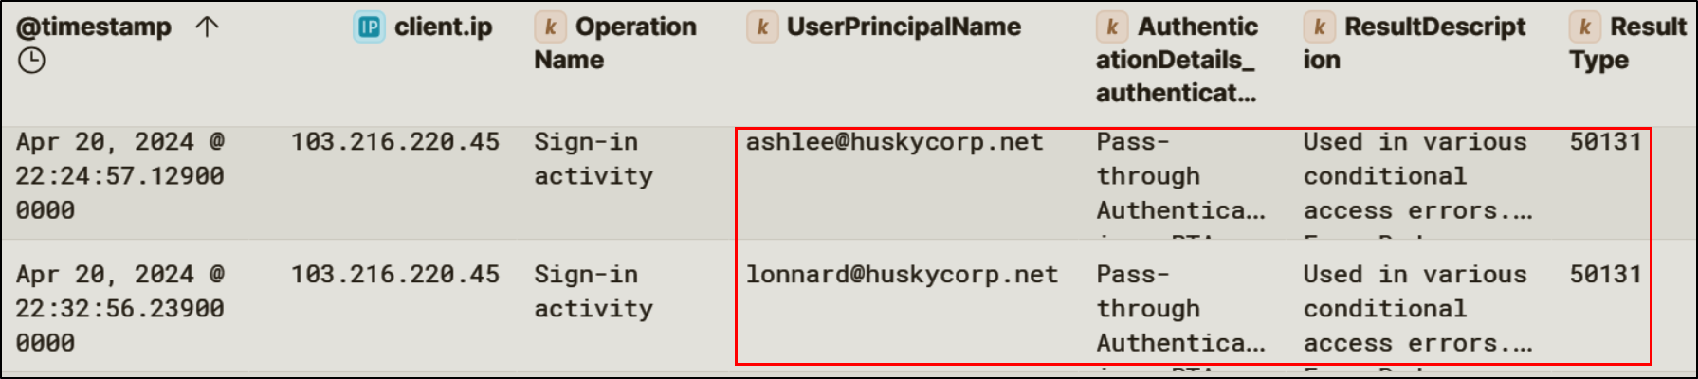The width and height of the screenshot is (1698, 379).
Task: Click the sort arrow beside @timestamp
Action: tap(207, 27)
